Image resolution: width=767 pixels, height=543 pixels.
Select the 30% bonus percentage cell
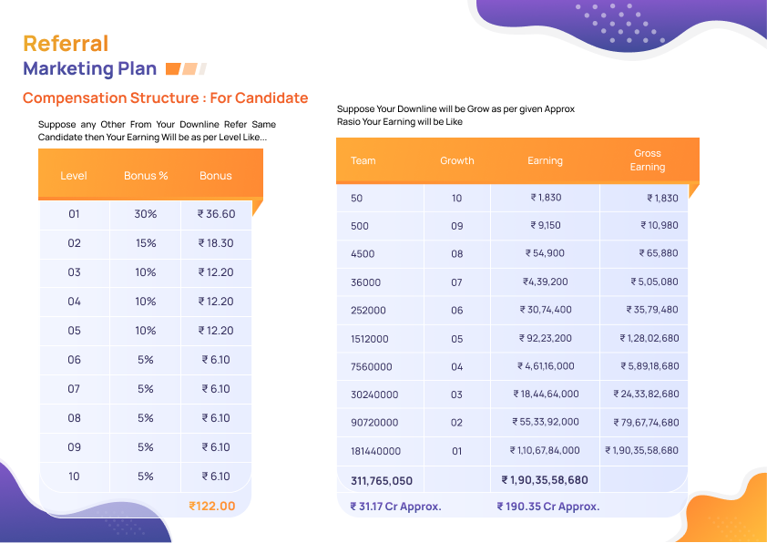tap(146, 214)
